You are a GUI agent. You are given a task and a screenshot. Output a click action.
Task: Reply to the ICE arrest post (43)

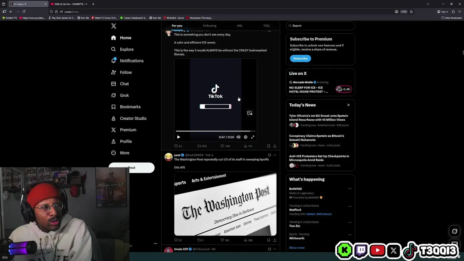(178, 146)
